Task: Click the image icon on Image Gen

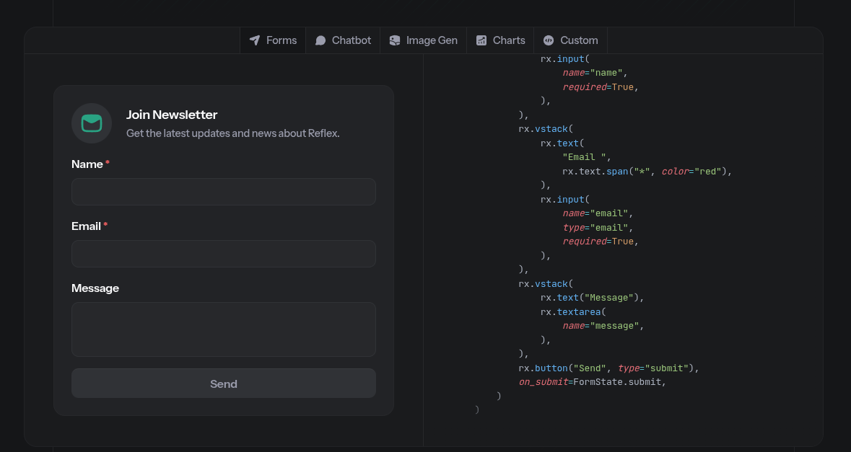Action: coord(395,40)
